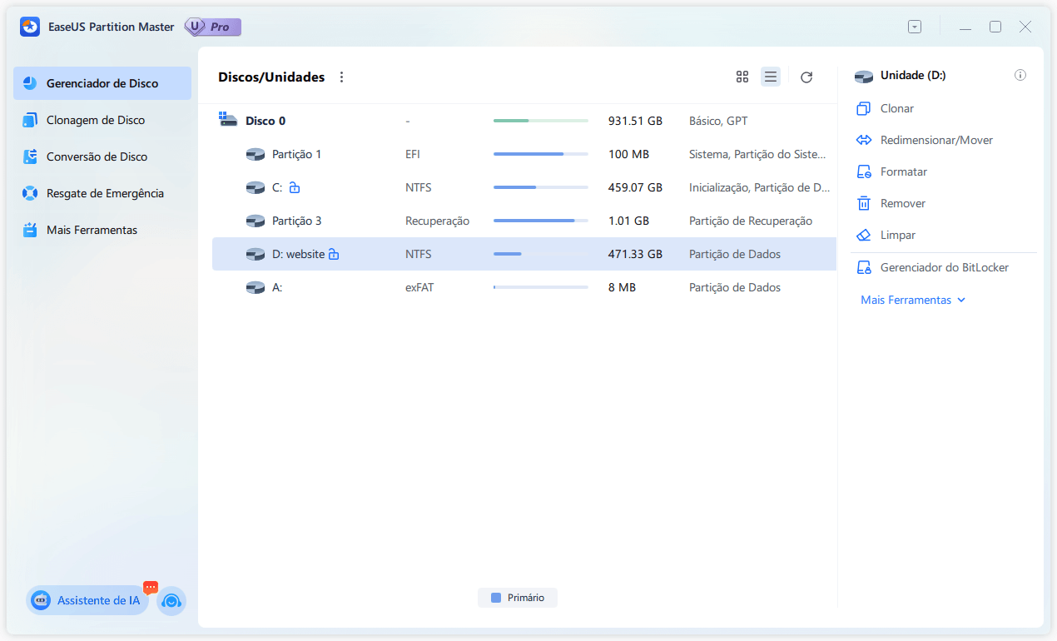
Task: Click the Gerenciador de Disco pie icon
Action: [x=30, y=83]
